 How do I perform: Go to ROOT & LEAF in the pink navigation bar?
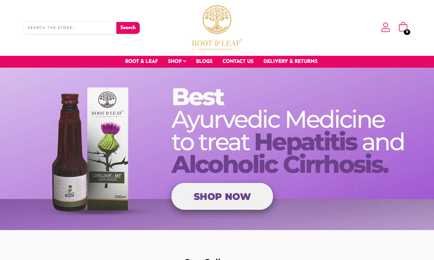click(x=141, y=62)
